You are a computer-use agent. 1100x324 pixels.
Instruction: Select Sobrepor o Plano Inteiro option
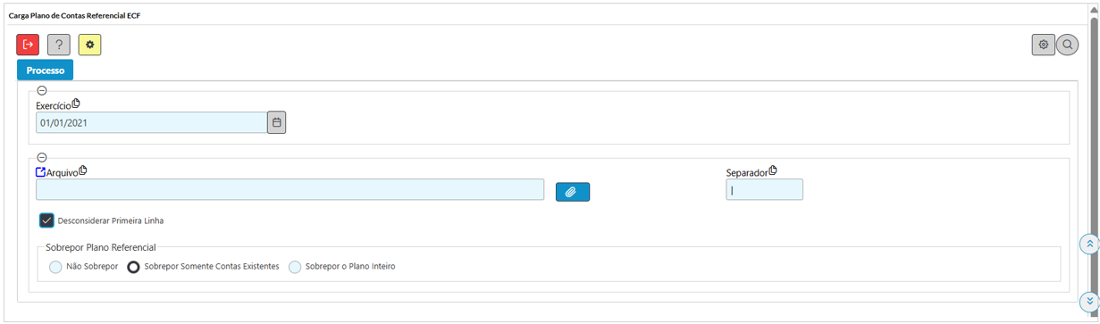[x=295, y=266]
